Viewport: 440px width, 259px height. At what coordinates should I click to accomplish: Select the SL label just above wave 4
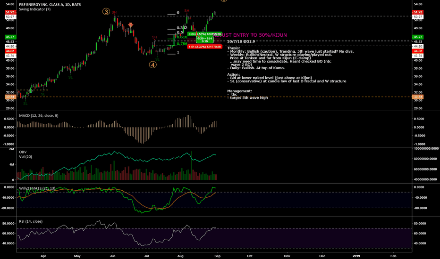pyautogui.click(x=157, y=59)
